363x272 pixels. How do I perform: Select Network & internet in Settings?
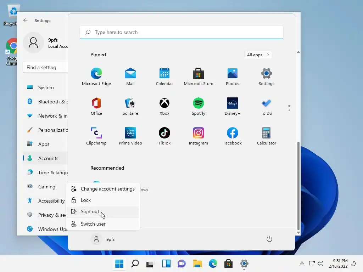tap(45, 116)
